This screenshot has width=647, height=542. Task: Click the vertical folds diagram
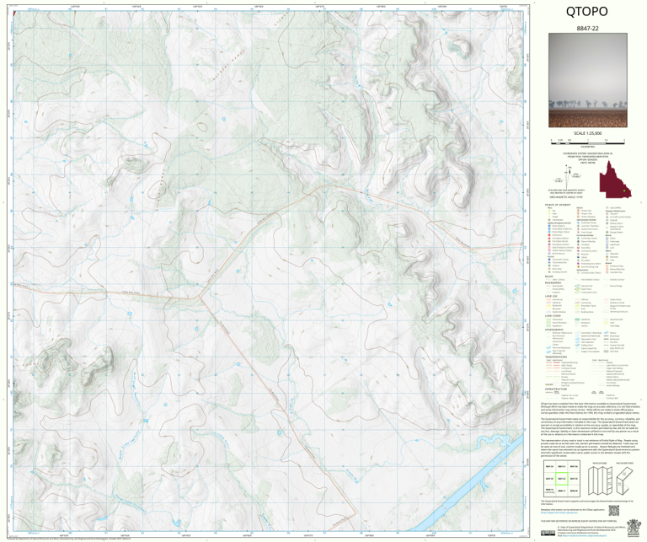click(599, 480)
